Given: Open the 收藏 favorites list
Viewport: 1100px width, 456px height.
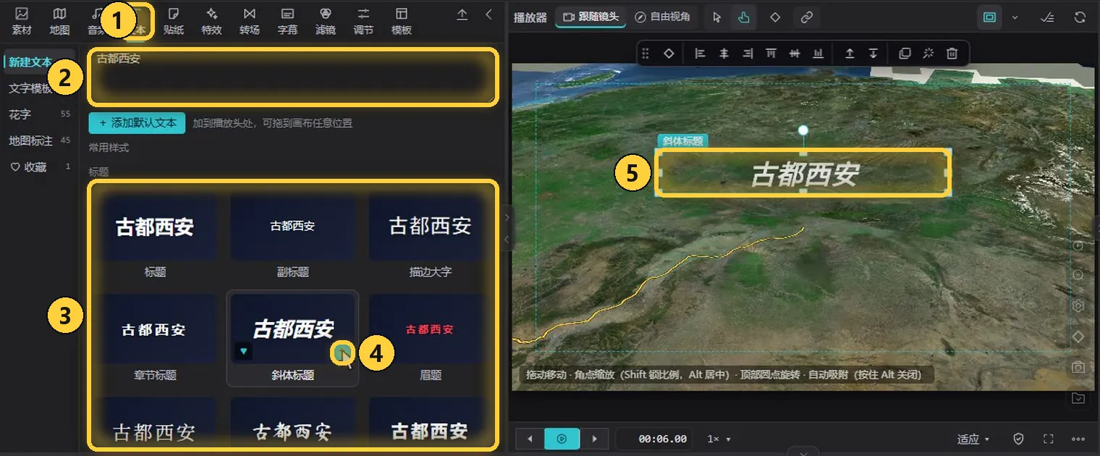Looking at the screenshot, I should tap(39, 166).
